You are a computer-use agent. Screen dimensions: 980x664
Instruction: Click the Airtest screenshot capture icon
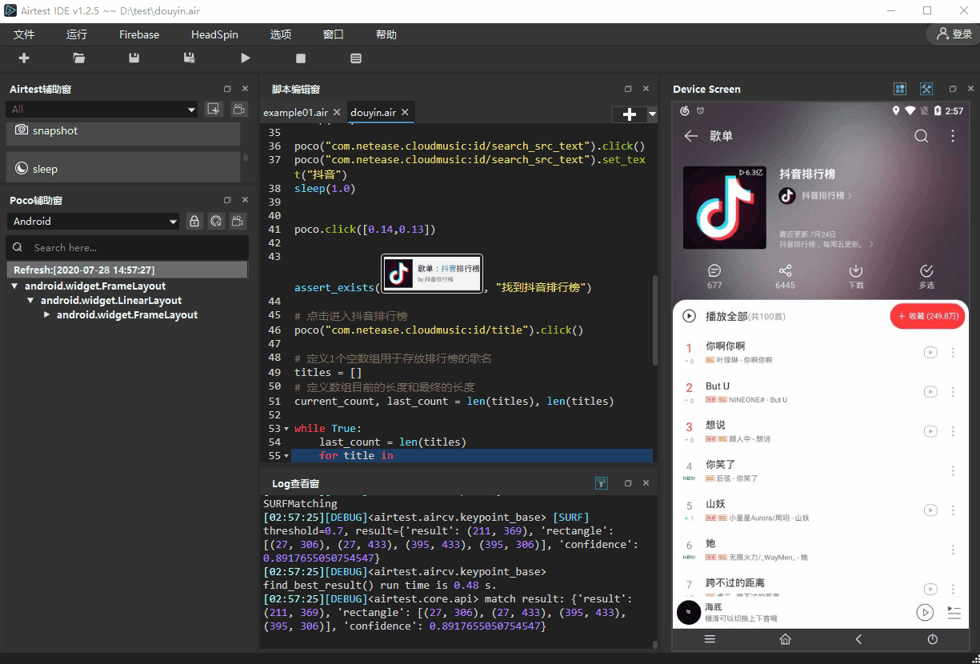(214, 110)
